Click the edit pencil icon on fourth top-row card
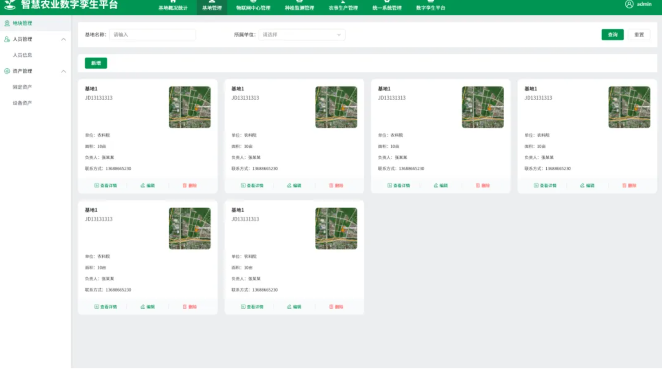662x369 pixels. (582, 186)
